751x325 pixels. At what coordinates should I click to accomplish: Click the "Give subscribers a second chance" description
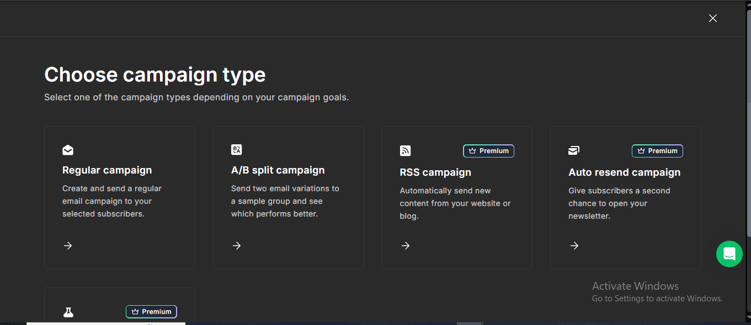click(x=619, y=203)
